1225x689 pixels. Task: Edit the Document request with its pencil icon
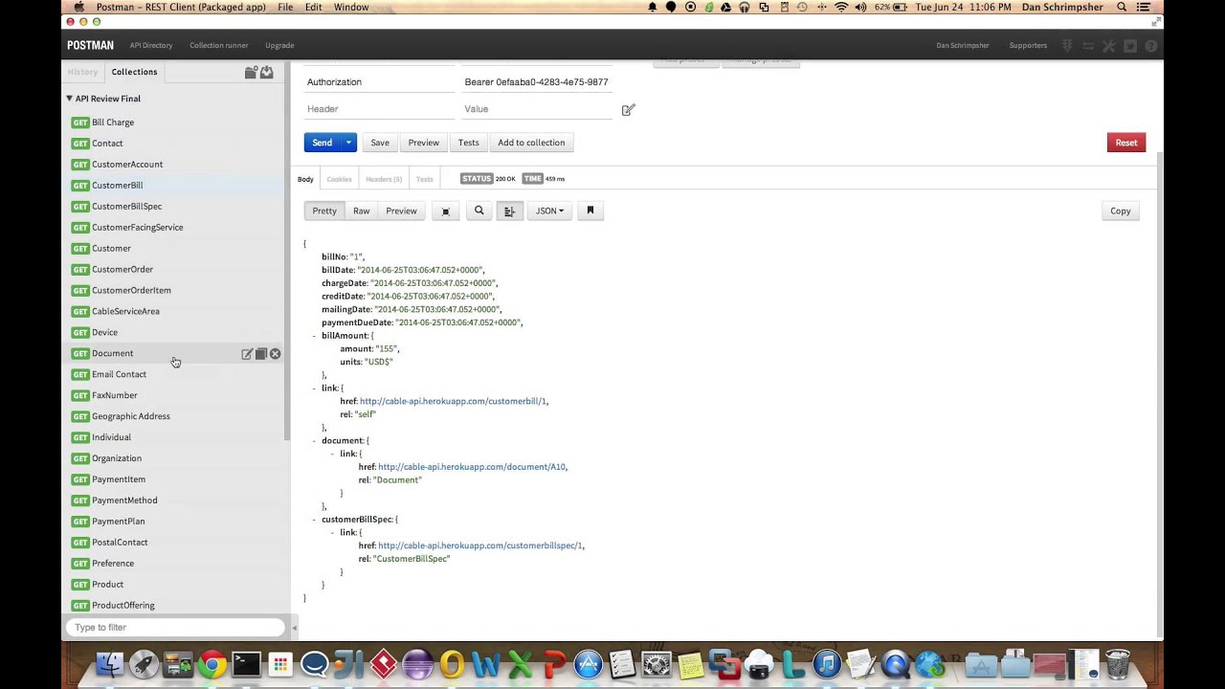tap(247, 354)
